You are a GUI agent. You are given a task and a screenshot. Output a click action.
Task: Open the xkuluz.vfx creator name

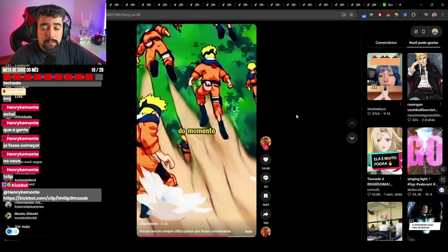(415, 190)
